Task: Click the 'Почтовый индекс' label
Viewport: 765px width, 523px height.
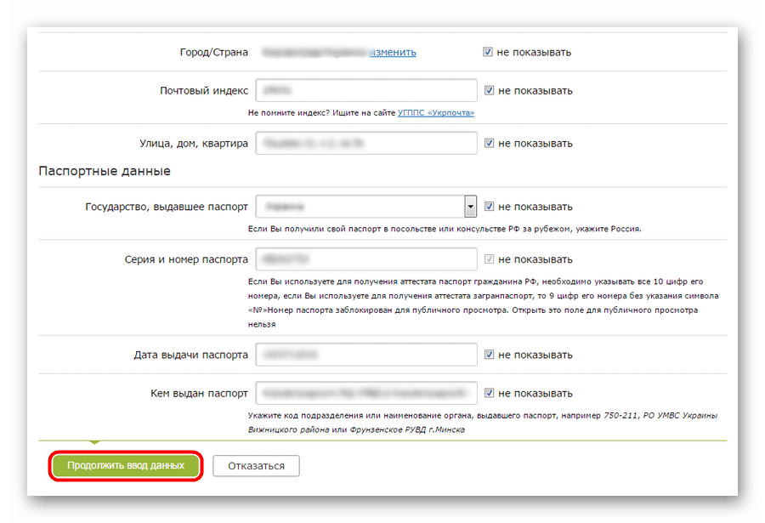Action: 204,91
